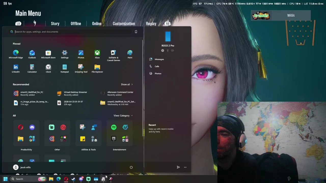
Task: Click the ROCK 2 Pro phone image
Action: pyautogui.click(x=168, y=37)
